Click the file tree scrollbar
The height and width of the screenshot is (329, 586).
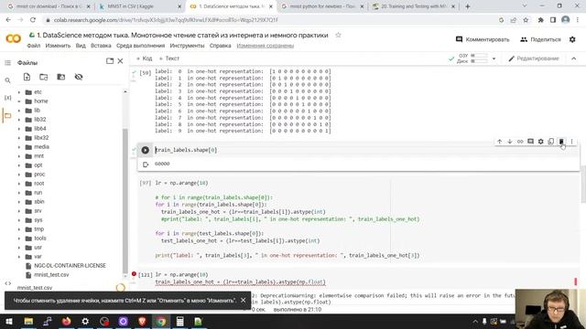pyautogui.click(x=125, y=200)
